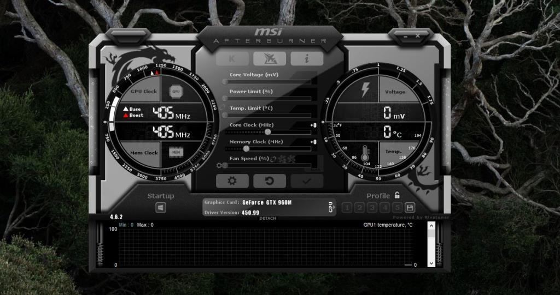
Task: Click the GPU1 temperature graph area
Action: coord(262,246)
